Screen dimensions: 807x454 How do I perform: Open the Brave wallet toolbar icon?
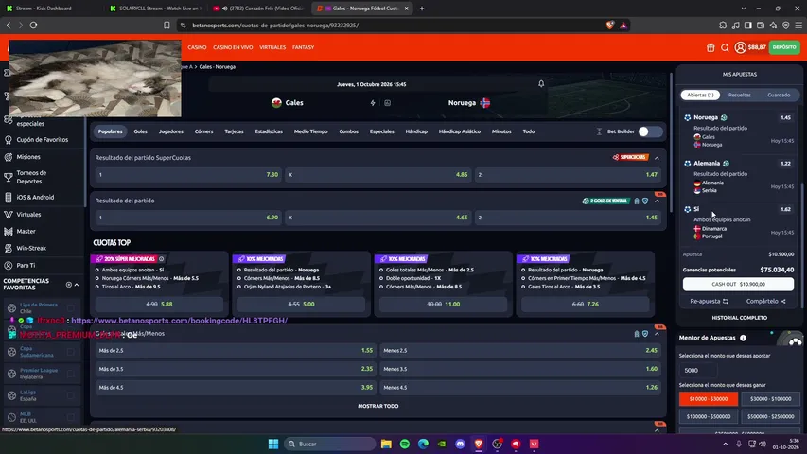tap(761, 25)
